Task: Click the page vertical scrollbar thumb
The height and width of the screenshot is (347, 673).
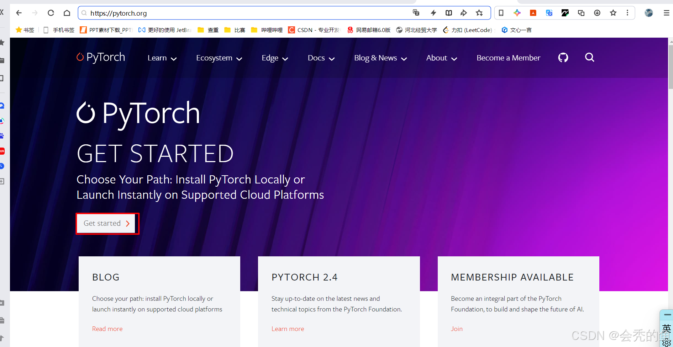Action: (671, 66)
